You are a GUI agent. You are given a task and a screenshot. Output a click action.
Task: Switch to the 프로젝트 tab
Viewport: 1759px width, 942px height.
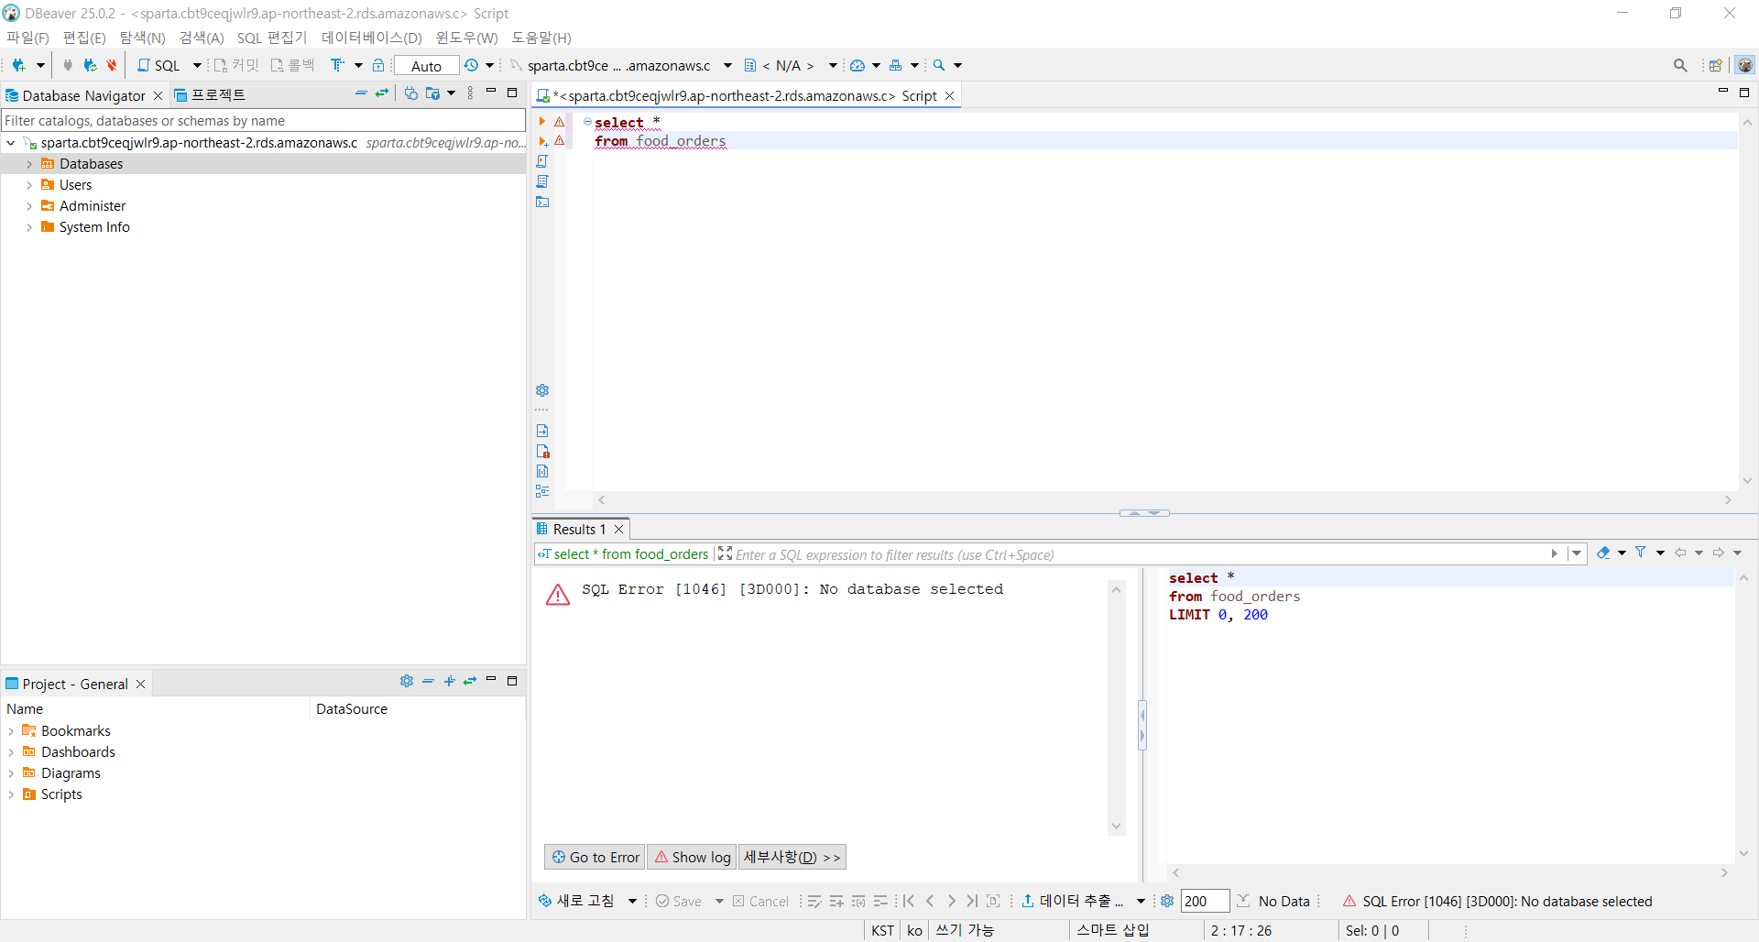pyautogui.click(x=210, y=95)
